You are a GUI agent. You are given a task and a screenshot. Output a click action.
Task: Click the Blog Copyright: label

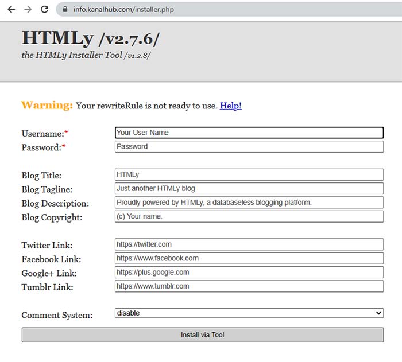point(52,217)
